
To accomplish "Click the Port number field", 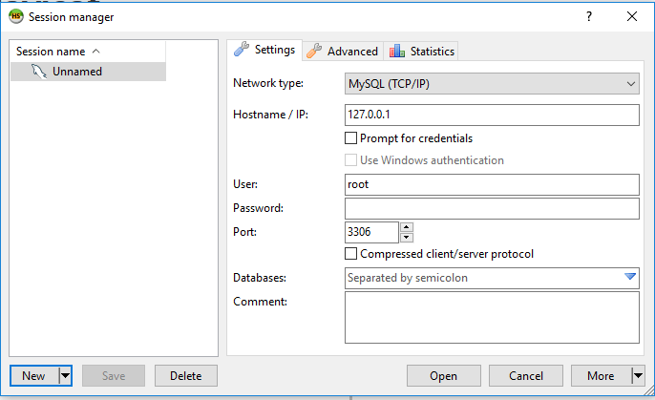I will coord(371,232).
